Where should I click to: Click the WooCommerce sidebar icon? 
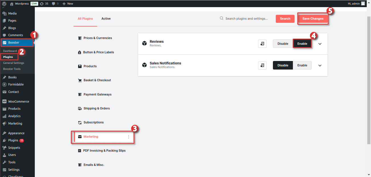[x=4, y=101]
